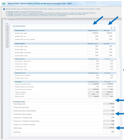Switch to the Dependentes tab
Viewport: 124px width, 140px height.
[12, 19]
